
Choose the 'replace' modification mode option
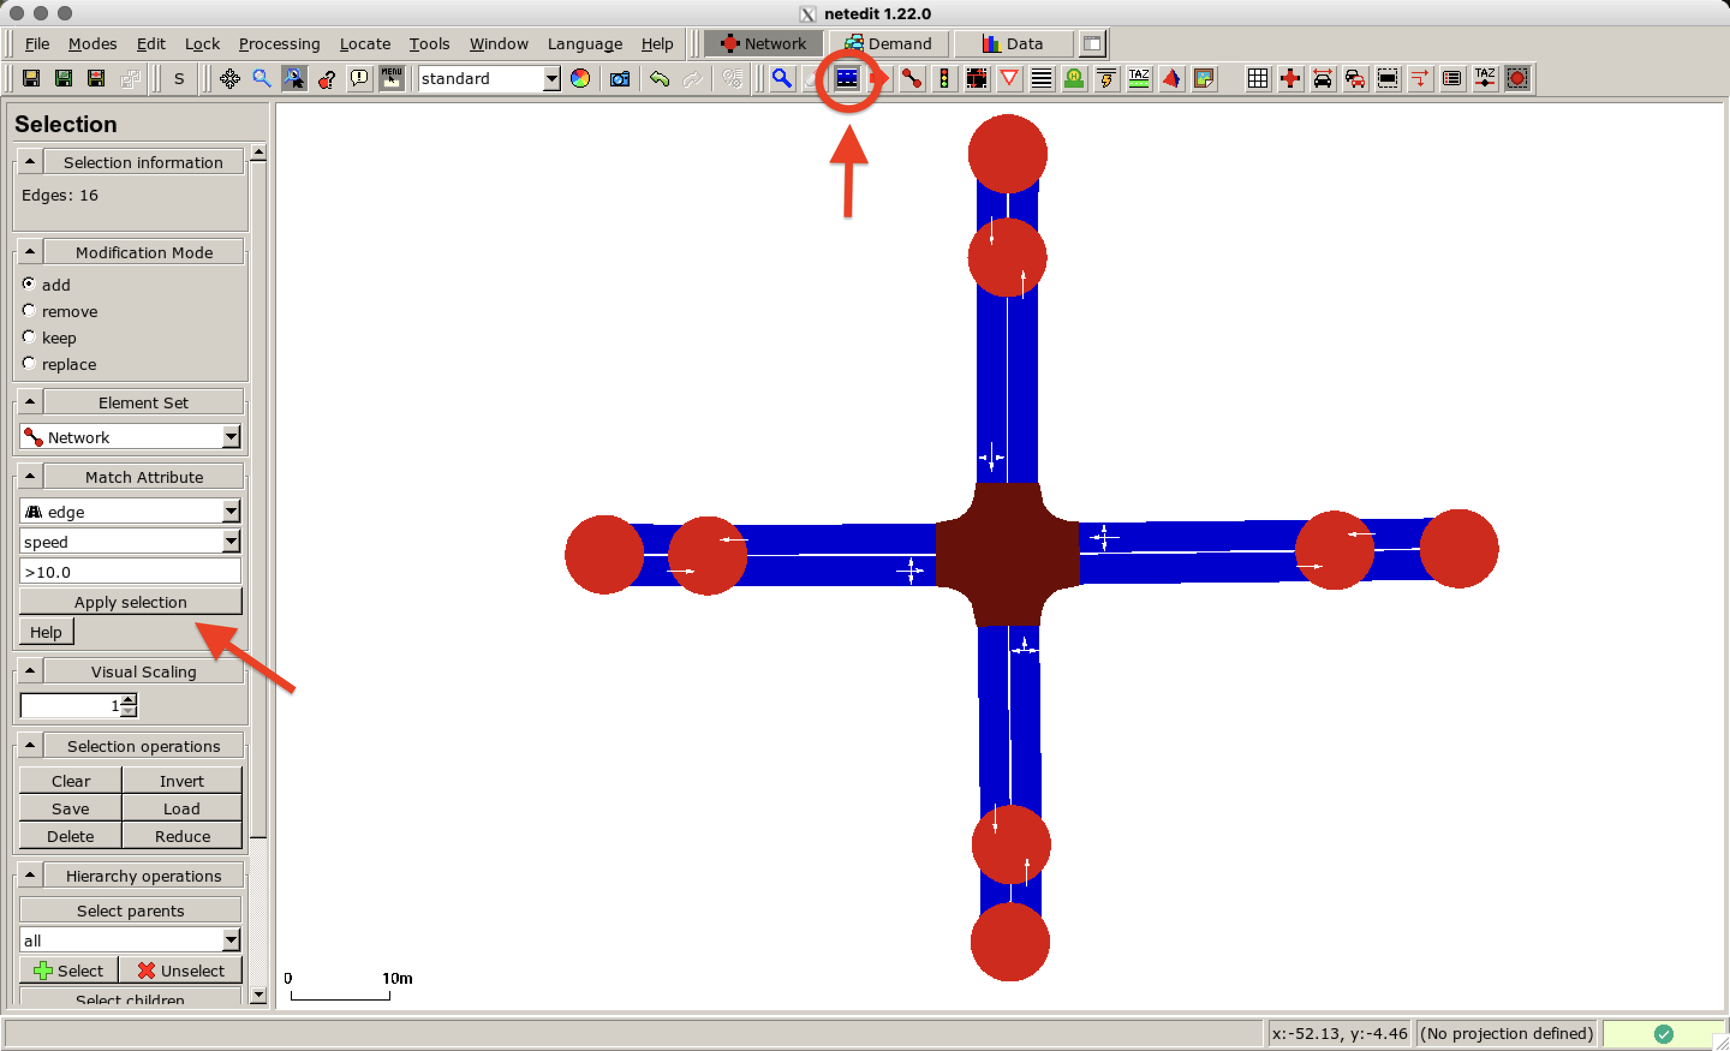(29, 363)
